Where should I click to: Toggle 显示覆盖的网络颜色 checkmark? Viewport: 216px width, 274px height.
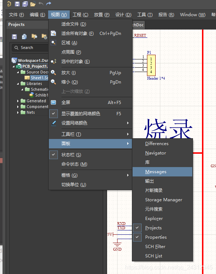(x=54, y=113)
